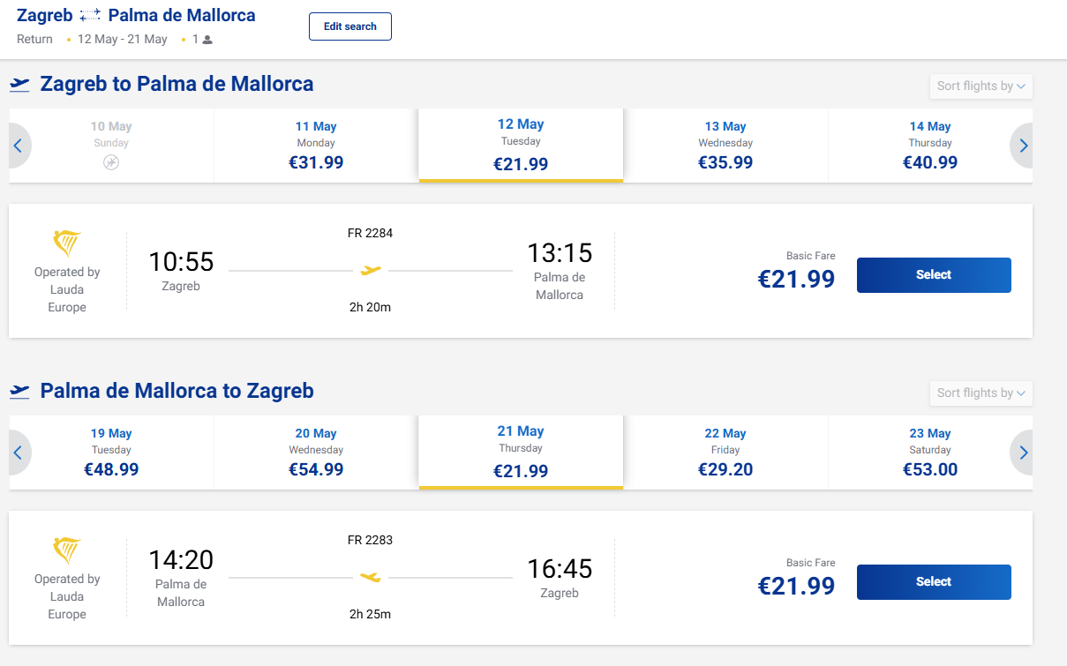This screenshot has height=666, width=1067.
Task: Select the 11 May Monday outbound date tab
Action: click(x=316, y=146)
